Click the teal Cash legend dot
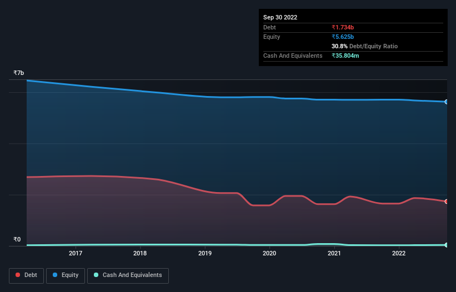The image size is (456, 292). (x=96, y=275)
